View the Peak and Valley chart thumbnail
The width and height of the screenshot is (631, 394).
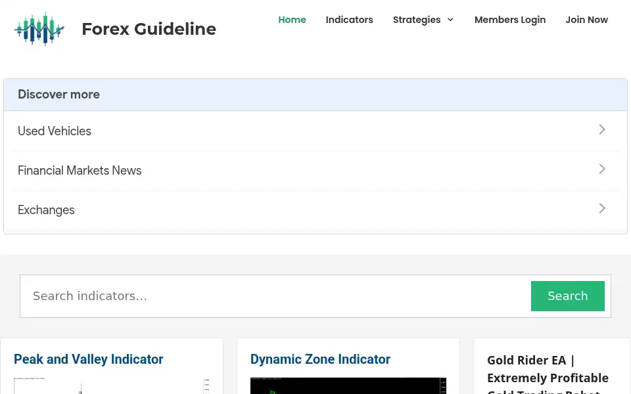click(112, 386)
